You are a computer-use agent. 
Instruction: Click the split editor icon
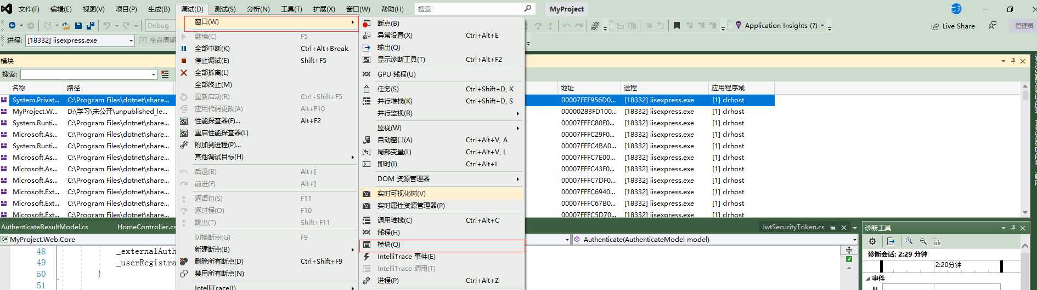pos(849,250)
